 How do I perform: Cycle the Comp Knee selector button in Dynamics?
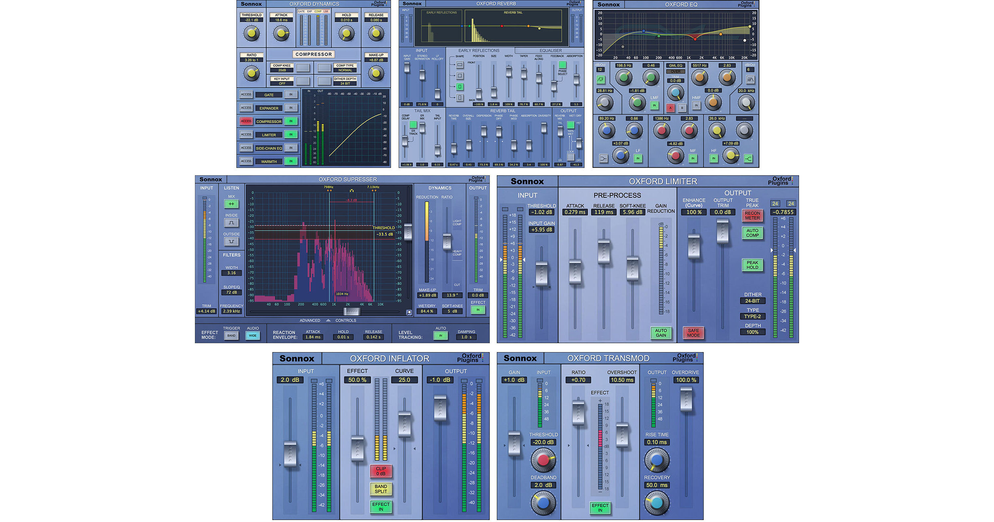(x=303, y=68)
